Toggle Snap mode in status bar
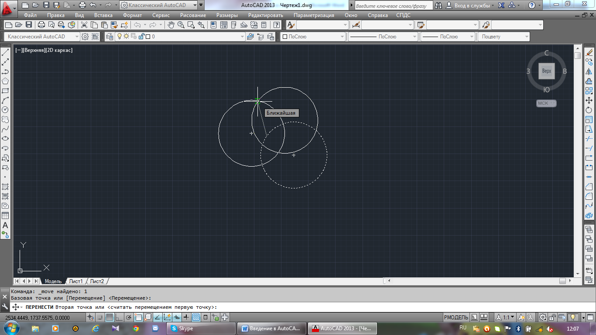596x335 pixels. 100,317
